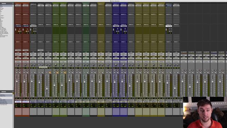Click the volume fader on the first red Drums strip
227x128 pixels.
(17, 81)
